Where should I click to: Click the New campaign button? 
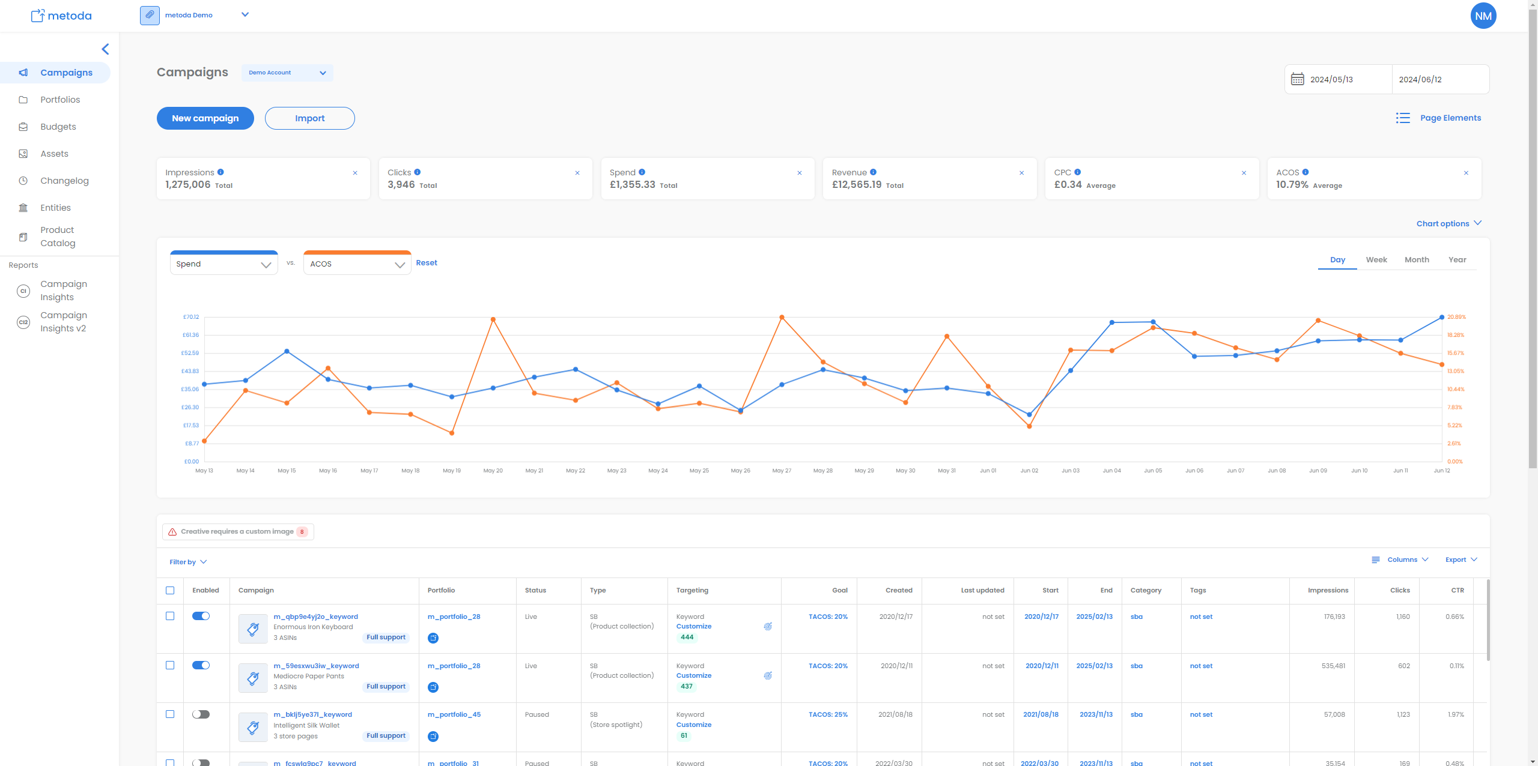[x=205, y=118]
